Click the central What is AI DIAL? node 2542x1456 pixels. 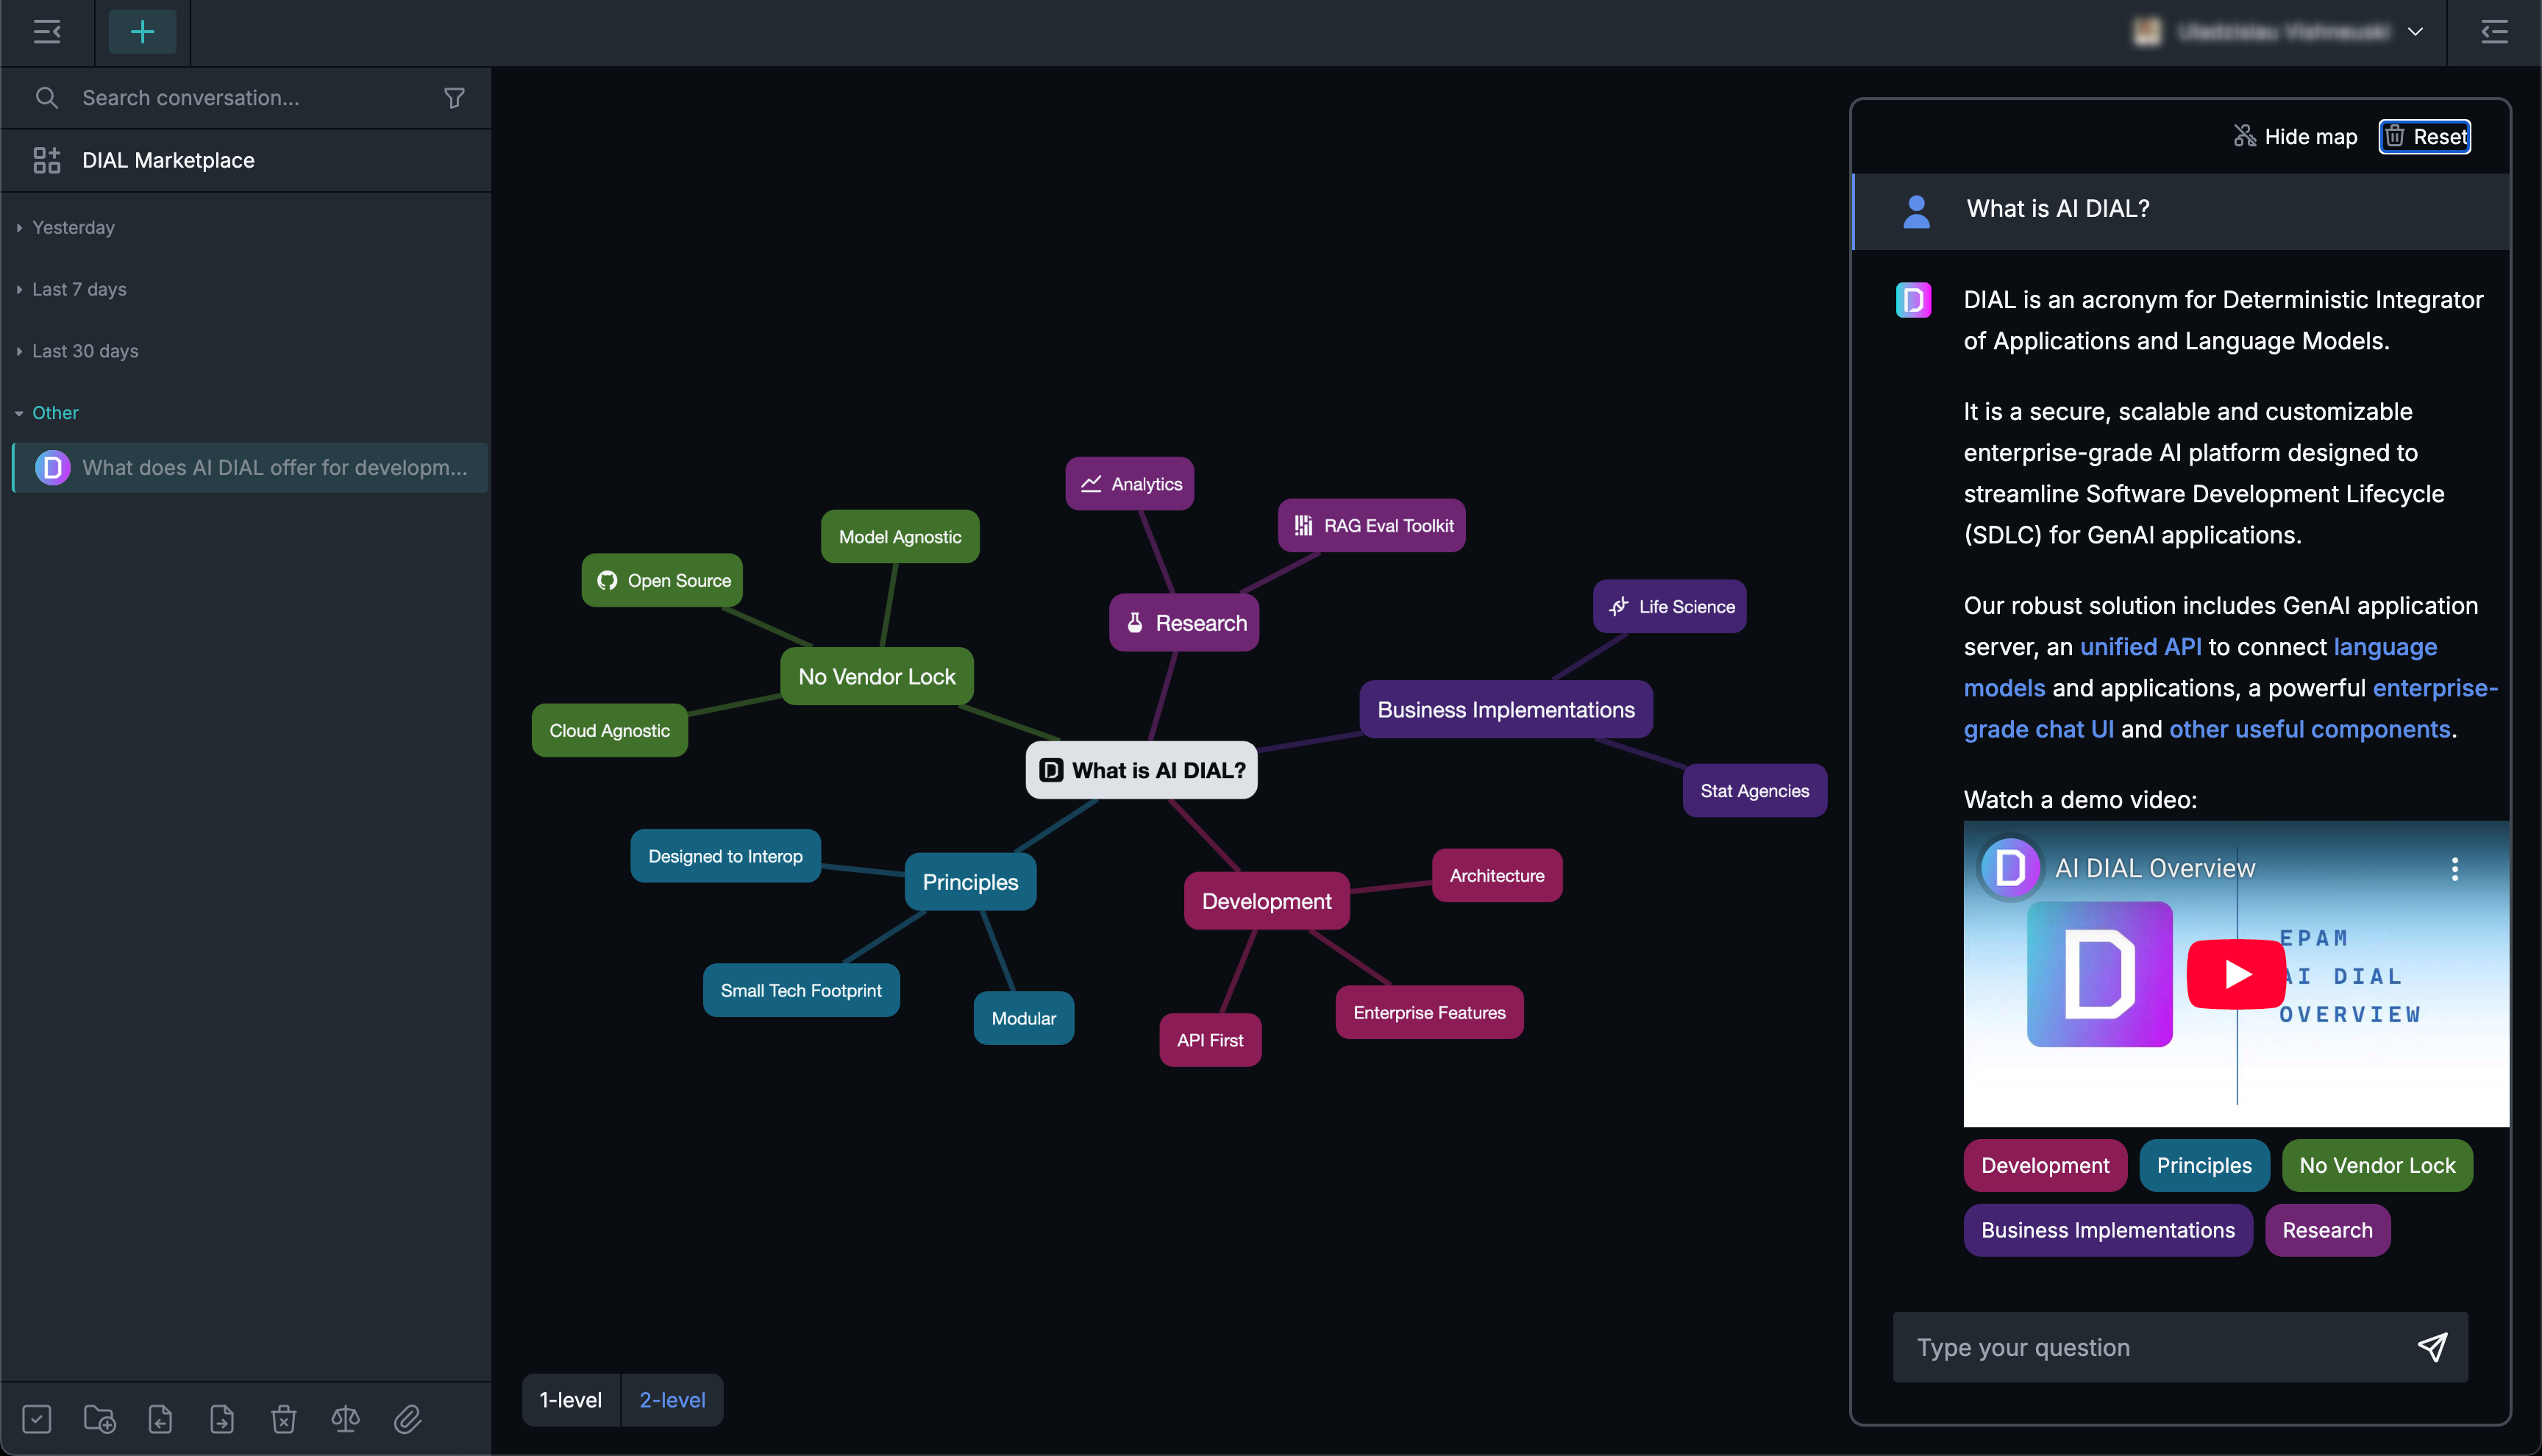point(1142,770)
